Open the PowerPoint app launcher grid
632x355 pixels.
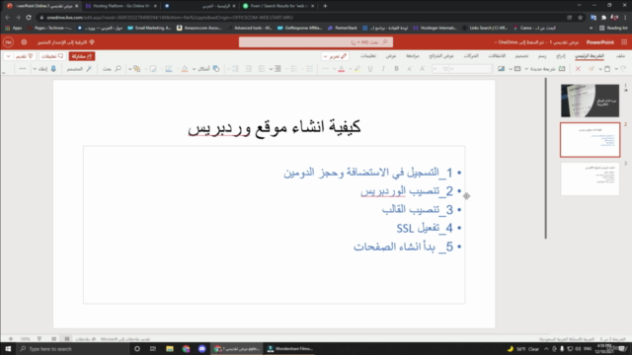624,42
